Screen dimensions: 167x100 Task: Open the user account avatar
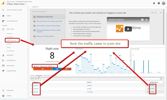tap(164, 3)
